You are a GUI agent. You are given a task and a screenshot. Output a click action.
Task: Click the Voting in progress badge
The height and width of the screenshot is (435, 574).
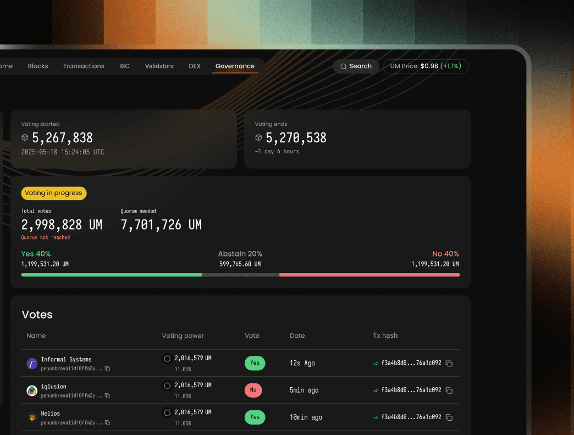[x=54, y=193]
